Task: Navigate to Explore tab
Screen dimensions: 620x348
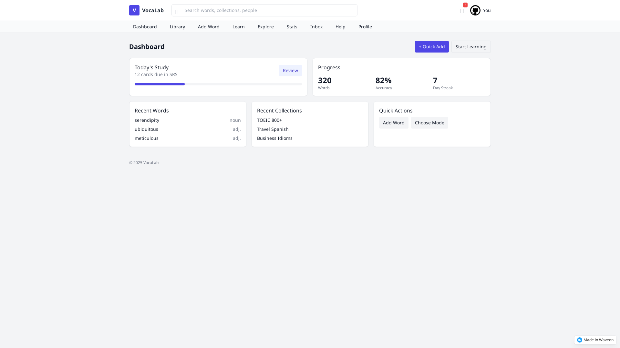Action: click(265, 27)
